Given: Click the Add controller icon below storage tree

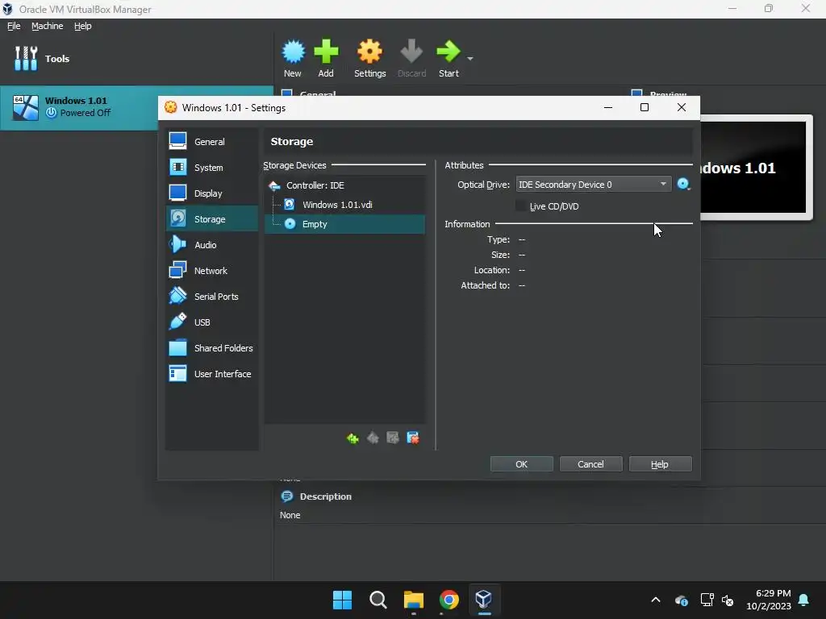Looking at the screenshot, I should [353, 438].
